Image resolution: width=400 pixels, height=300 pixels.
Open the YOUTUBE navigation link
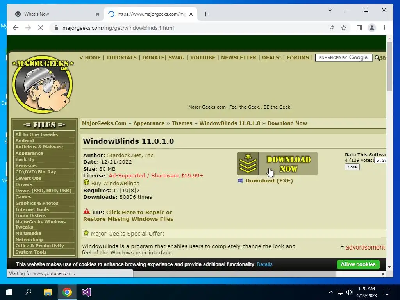pyautogui.click(x=203, y=58)
